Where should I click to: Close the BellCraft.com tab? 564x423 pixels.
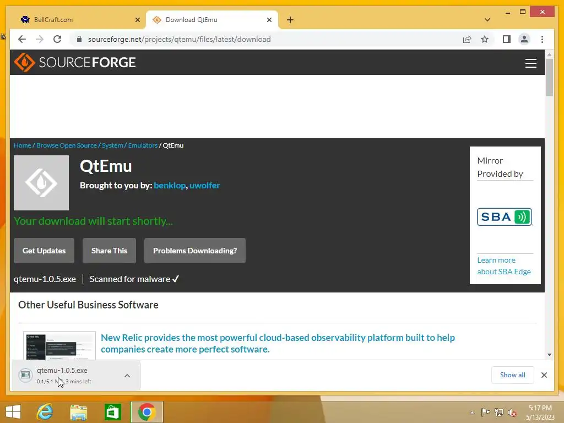(x=137, y=20)
